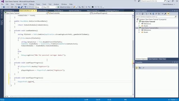Switch to the AnswerData.cs tab
This screenshot has width=179, height=101.
coord(9,11)
